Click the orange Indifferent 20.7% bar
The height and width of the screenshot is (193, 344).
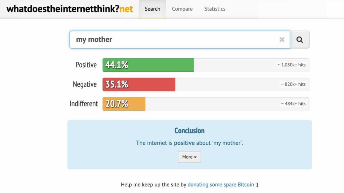(x=124, y=104)
